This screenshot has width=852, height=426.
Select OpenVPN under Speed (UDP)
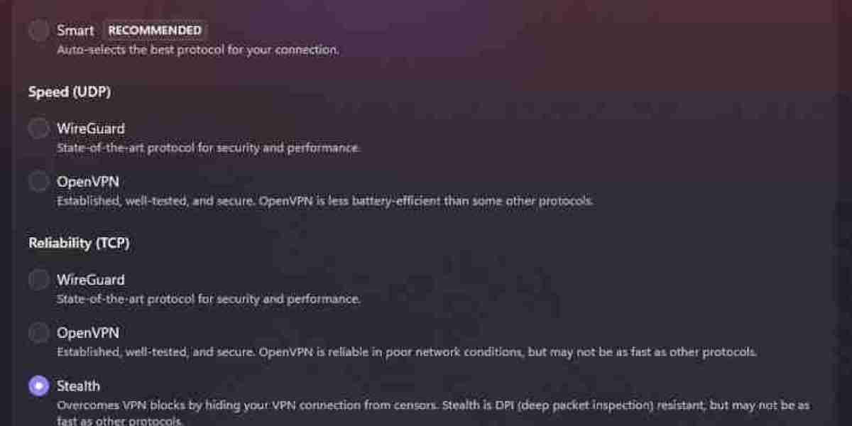pos(39,181)
